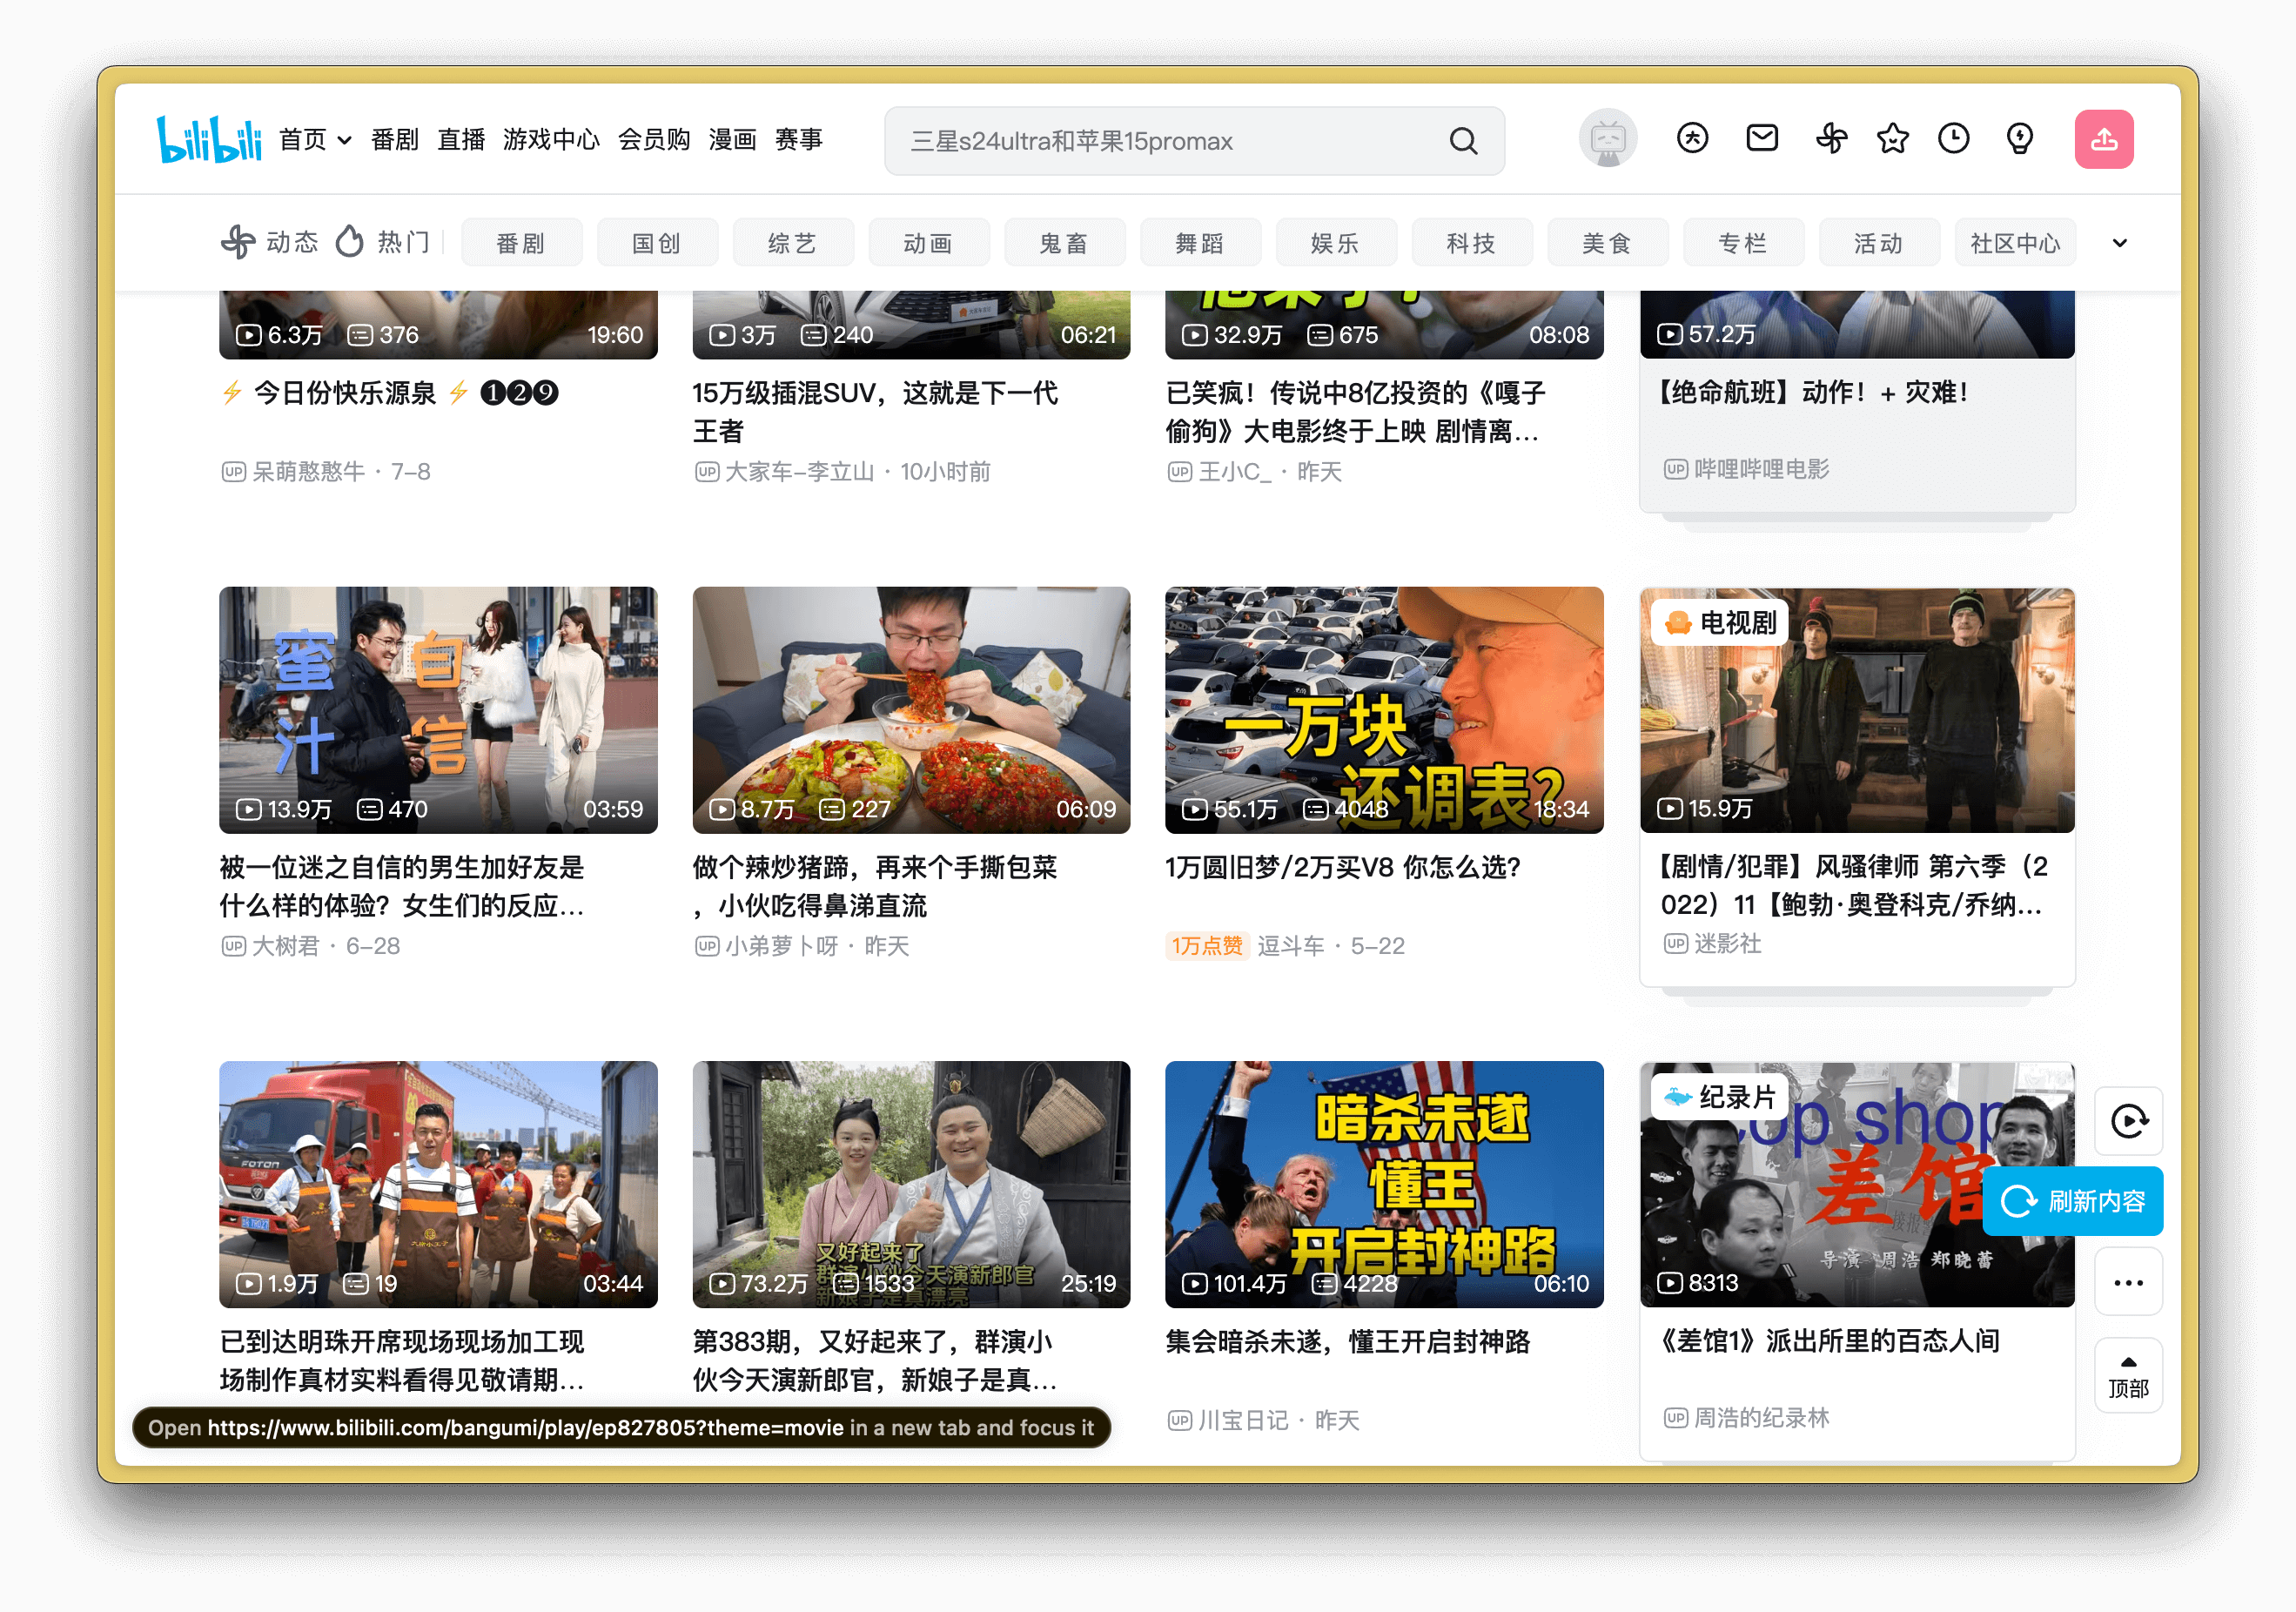The width and height of the screenshot is (2296, 1612).
Task: Expand more categories via the chevron after 社区中心
Action: pyautogui.click(x=2118, y=242)
